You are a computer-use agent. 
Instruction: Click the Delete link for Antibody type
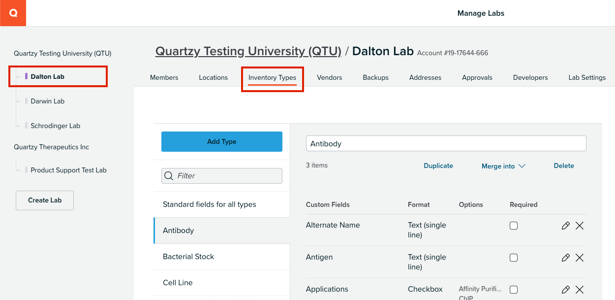coord(564,166)
